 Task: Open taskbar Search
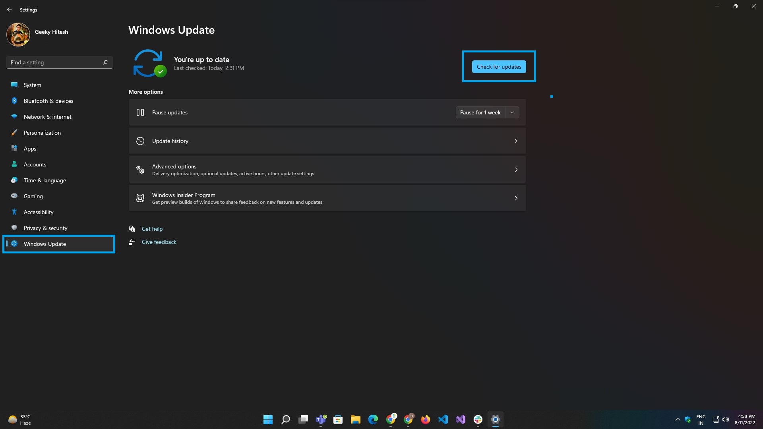point(286,419)
